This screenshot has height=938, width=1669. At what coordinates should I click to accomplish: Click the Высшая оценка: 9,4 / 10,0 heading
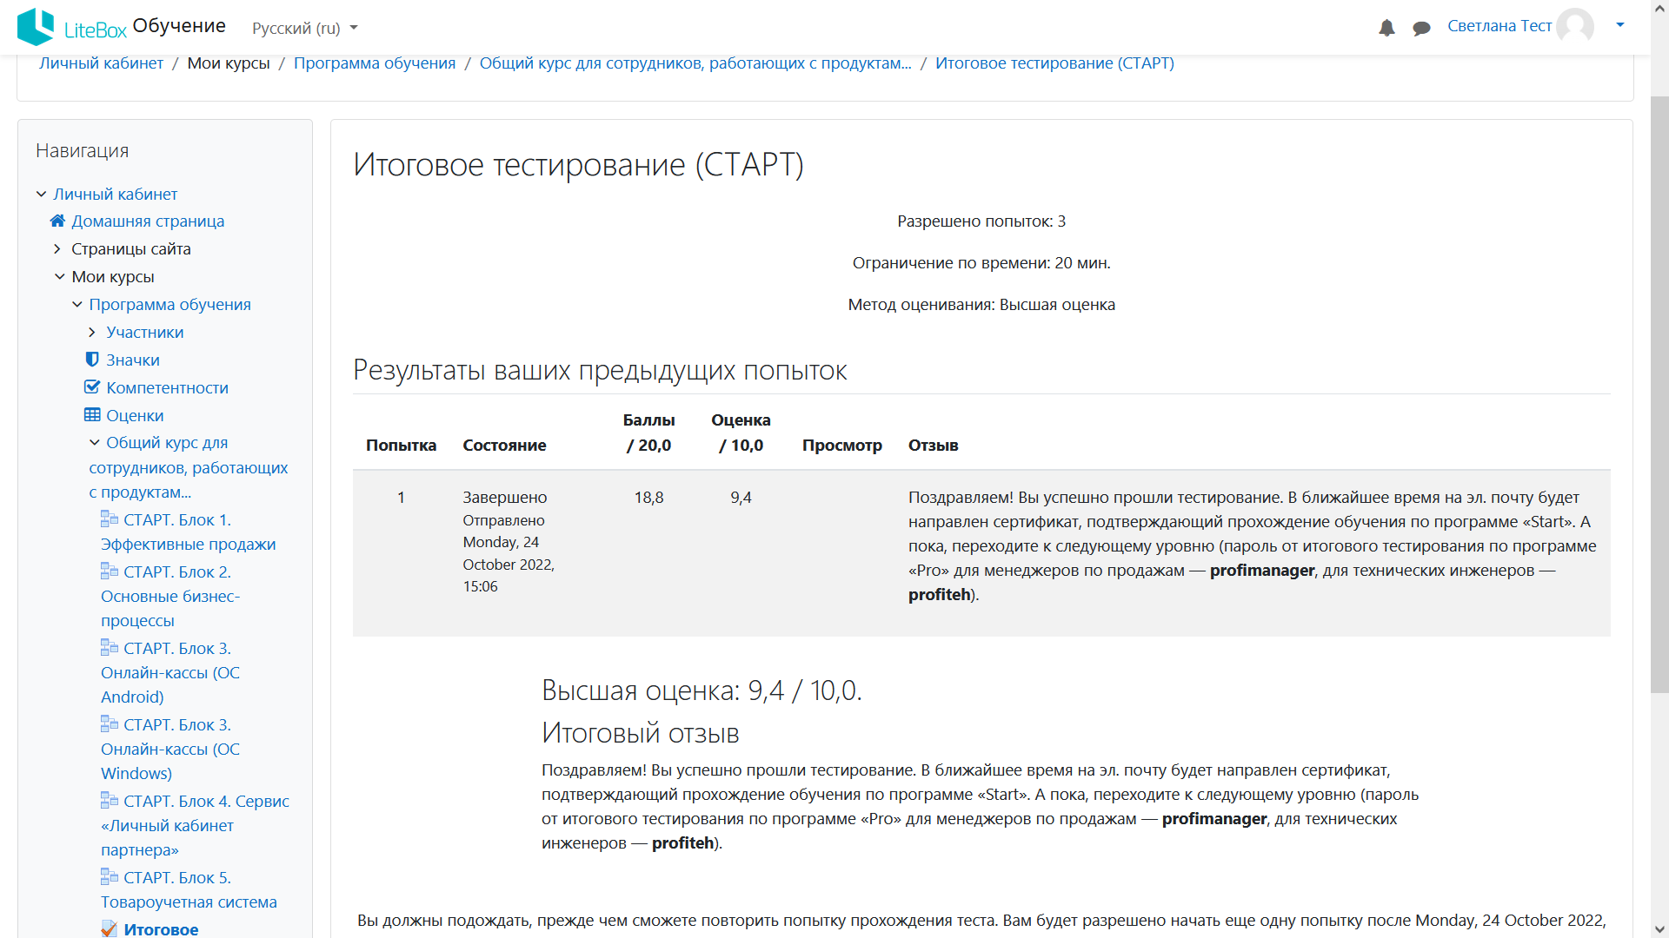[x=702, y=690]
